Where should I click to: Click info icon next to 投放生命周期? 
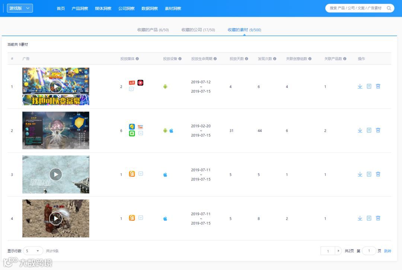(x=215, y=59)
